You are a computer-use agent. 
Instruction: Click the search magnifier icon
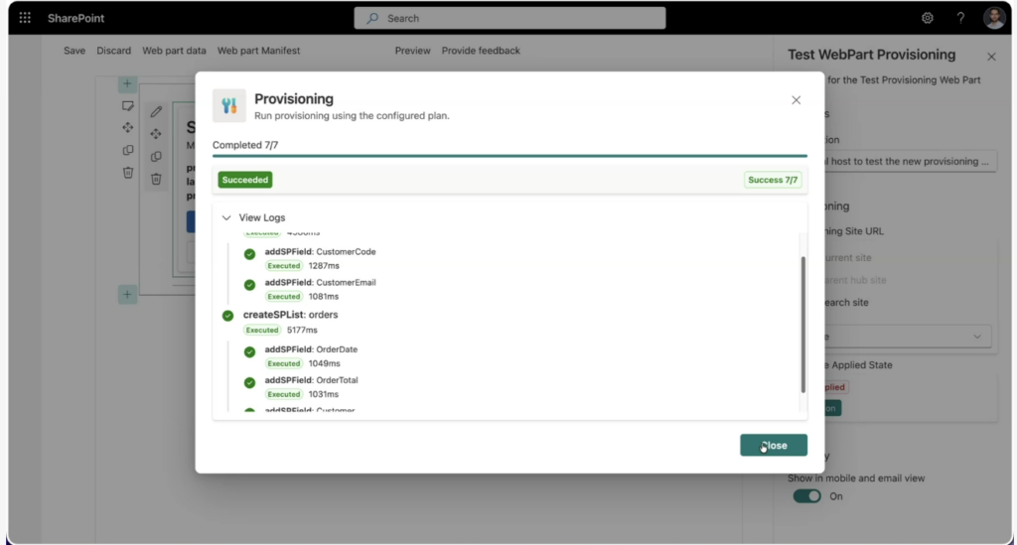pos(372,18)
